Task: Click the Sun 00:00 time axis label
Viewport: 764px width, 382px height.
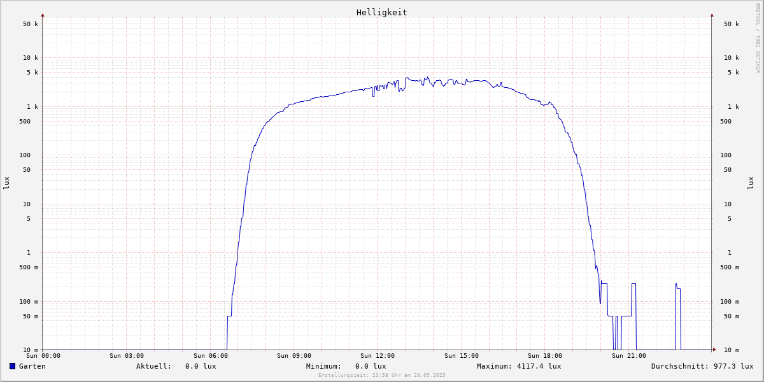Action: coord(43,356)
